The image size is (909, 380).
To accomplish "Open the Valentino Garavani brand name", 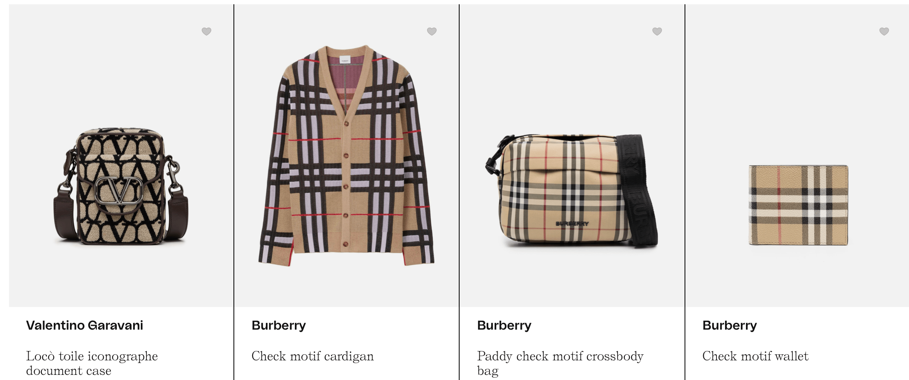I will [x=84, y=325].
